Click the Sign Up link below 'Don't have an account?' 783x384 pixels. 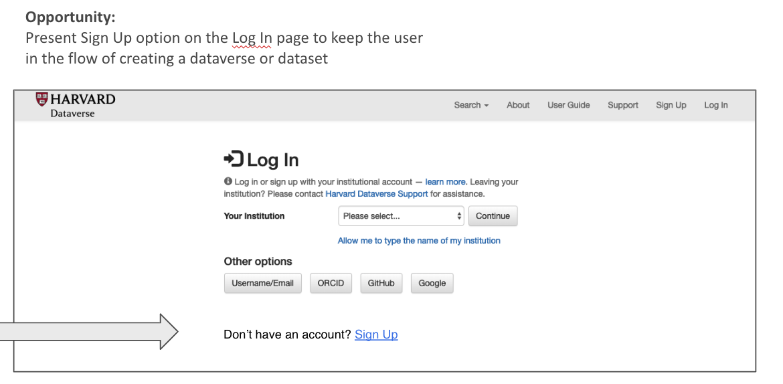376,334
